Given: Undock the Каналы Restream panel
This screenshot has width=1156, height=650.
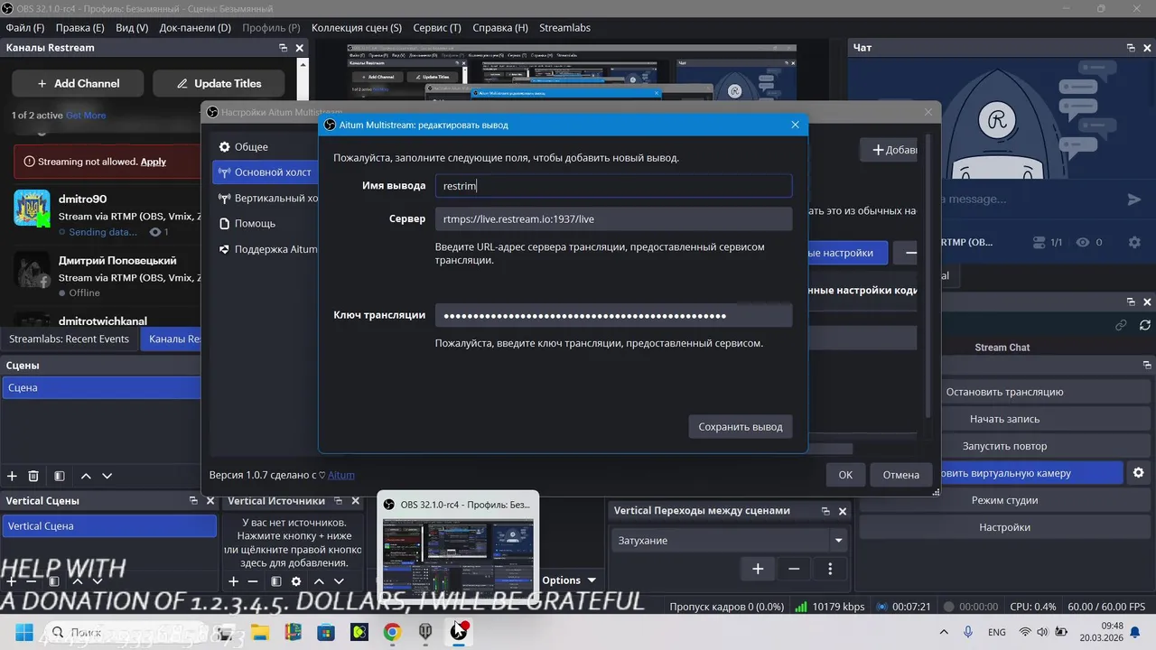Looking at the screenshot, I should (x=283, y=48).
